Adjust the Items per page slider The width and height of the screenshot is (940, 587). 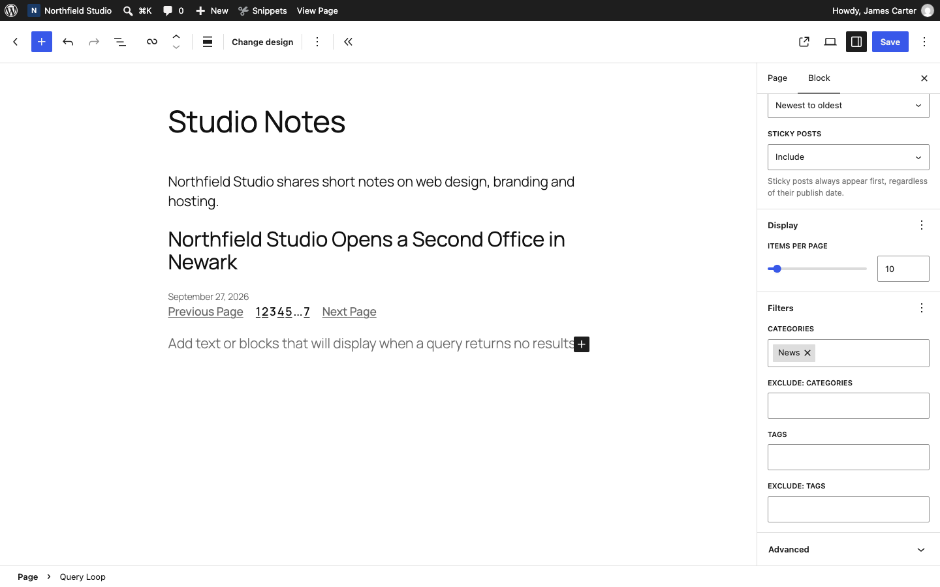tap(817, 269)
